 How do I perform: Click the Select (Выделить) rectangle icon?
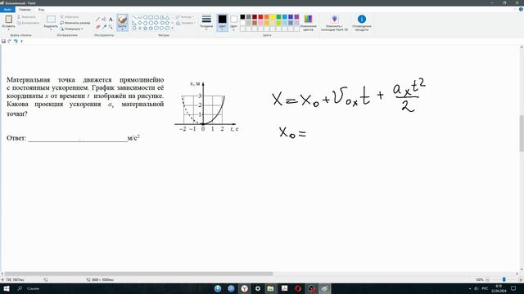[51, 20]
